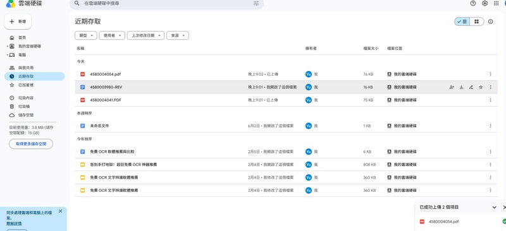Select 未命名文件 file name
Screen dimensions: 506x231
click(99, 126)
